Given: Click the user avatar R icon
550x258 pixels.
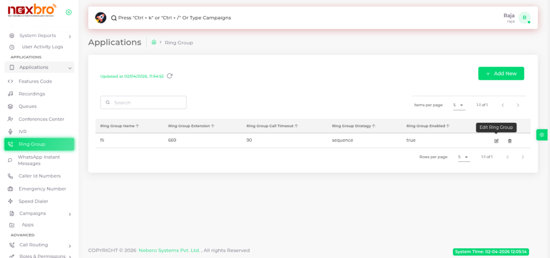Looking at the screenshot, I should click(x=524, y=18).
